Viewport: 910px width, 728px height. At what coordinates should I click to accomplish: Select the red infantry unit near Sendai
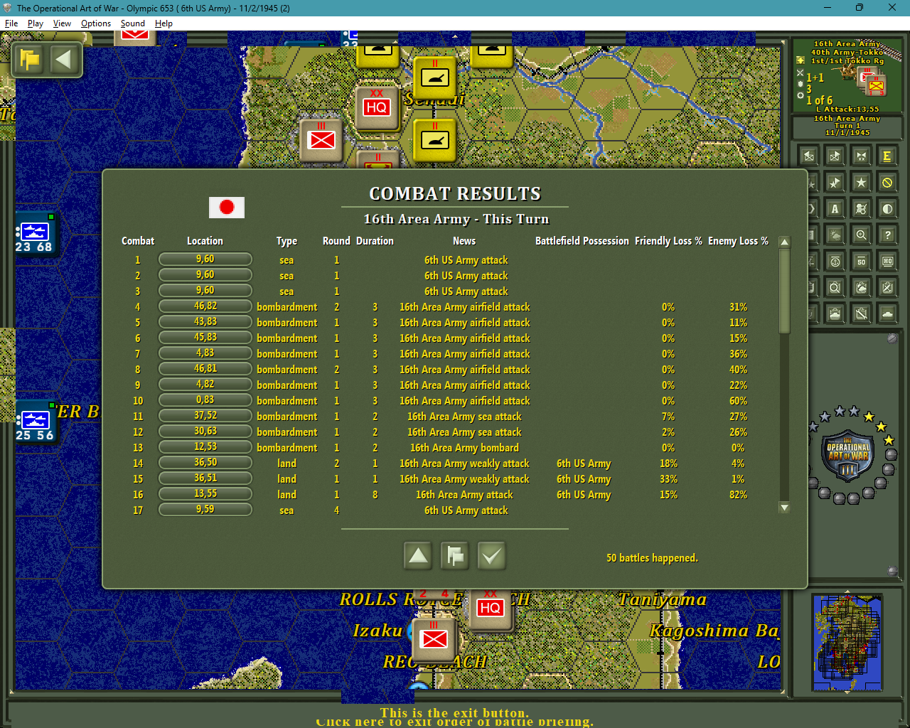321,139
